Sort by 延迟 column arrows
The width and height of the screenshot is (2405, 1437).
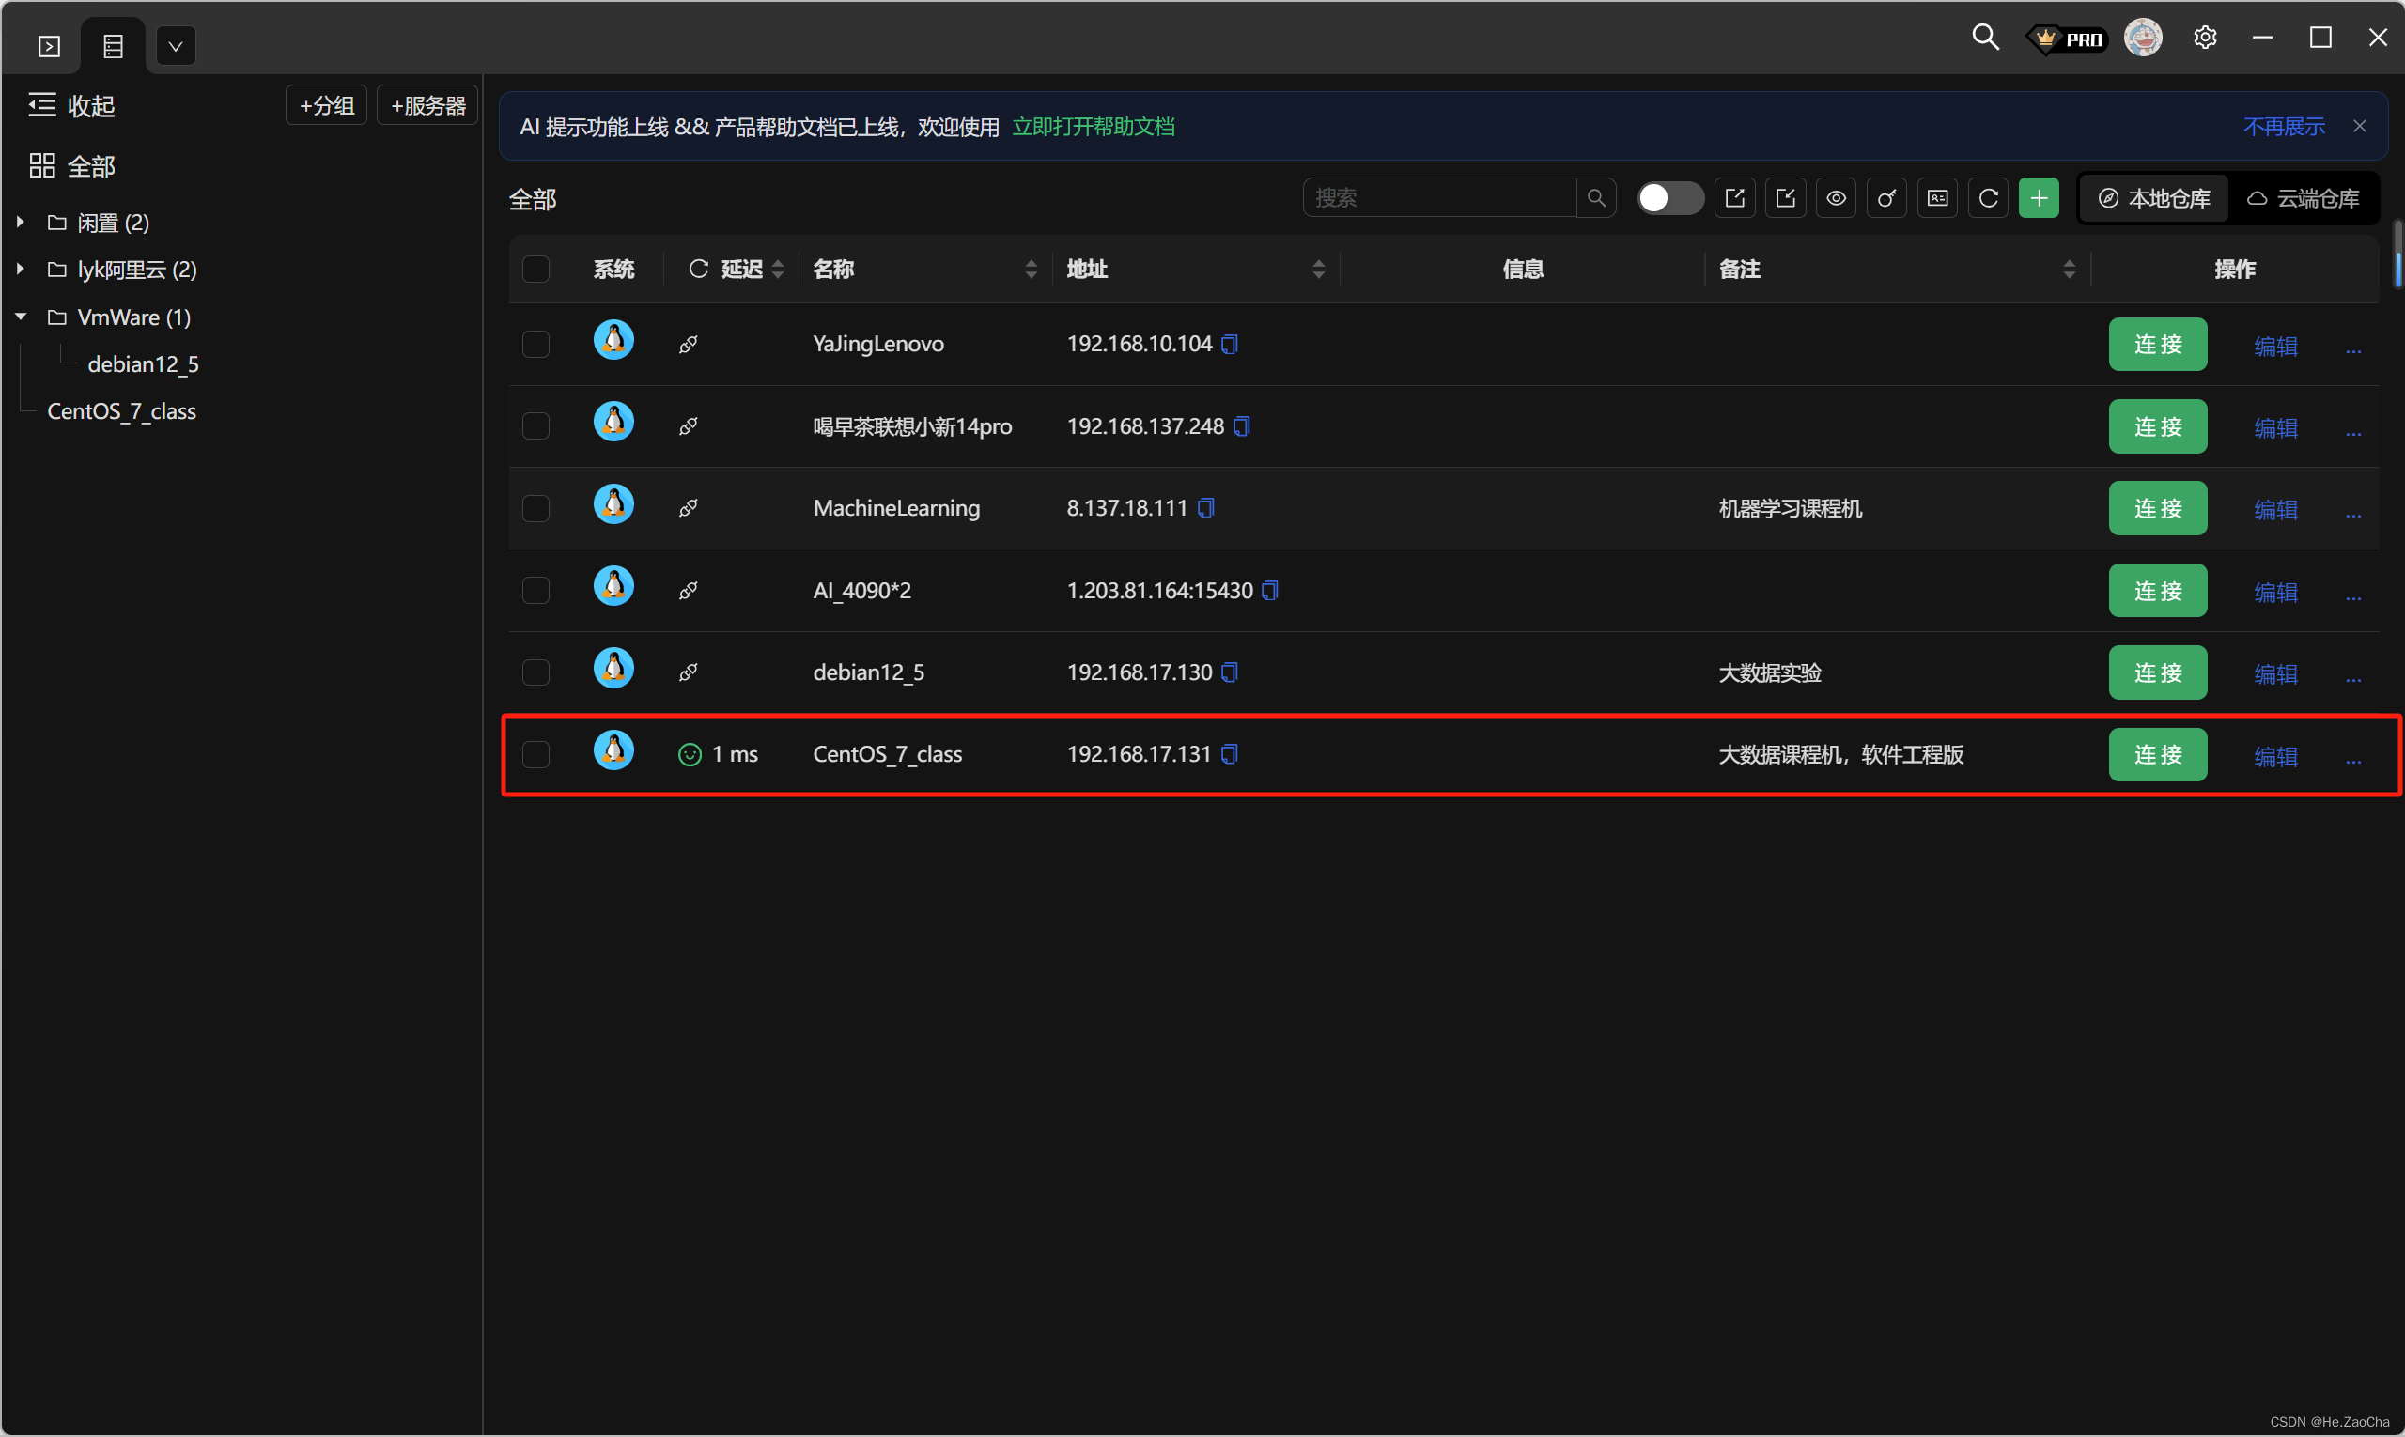(x=778, y=270)
